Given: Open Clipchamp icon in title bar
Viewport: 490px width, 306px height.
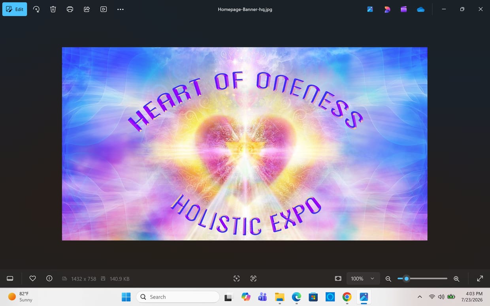Looking at the screenshot, I should 403,9.
